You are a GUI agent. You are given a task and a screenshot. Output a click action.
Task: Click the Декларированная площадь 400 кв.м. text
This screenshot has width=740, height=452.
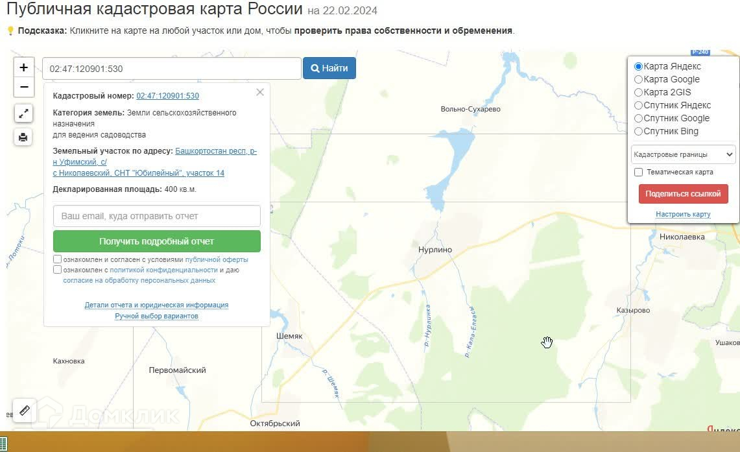125,189
